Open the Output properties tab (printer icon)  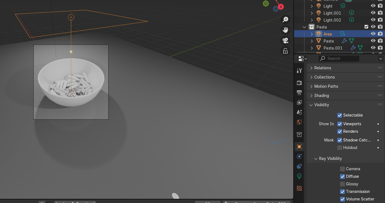point(299,93)
